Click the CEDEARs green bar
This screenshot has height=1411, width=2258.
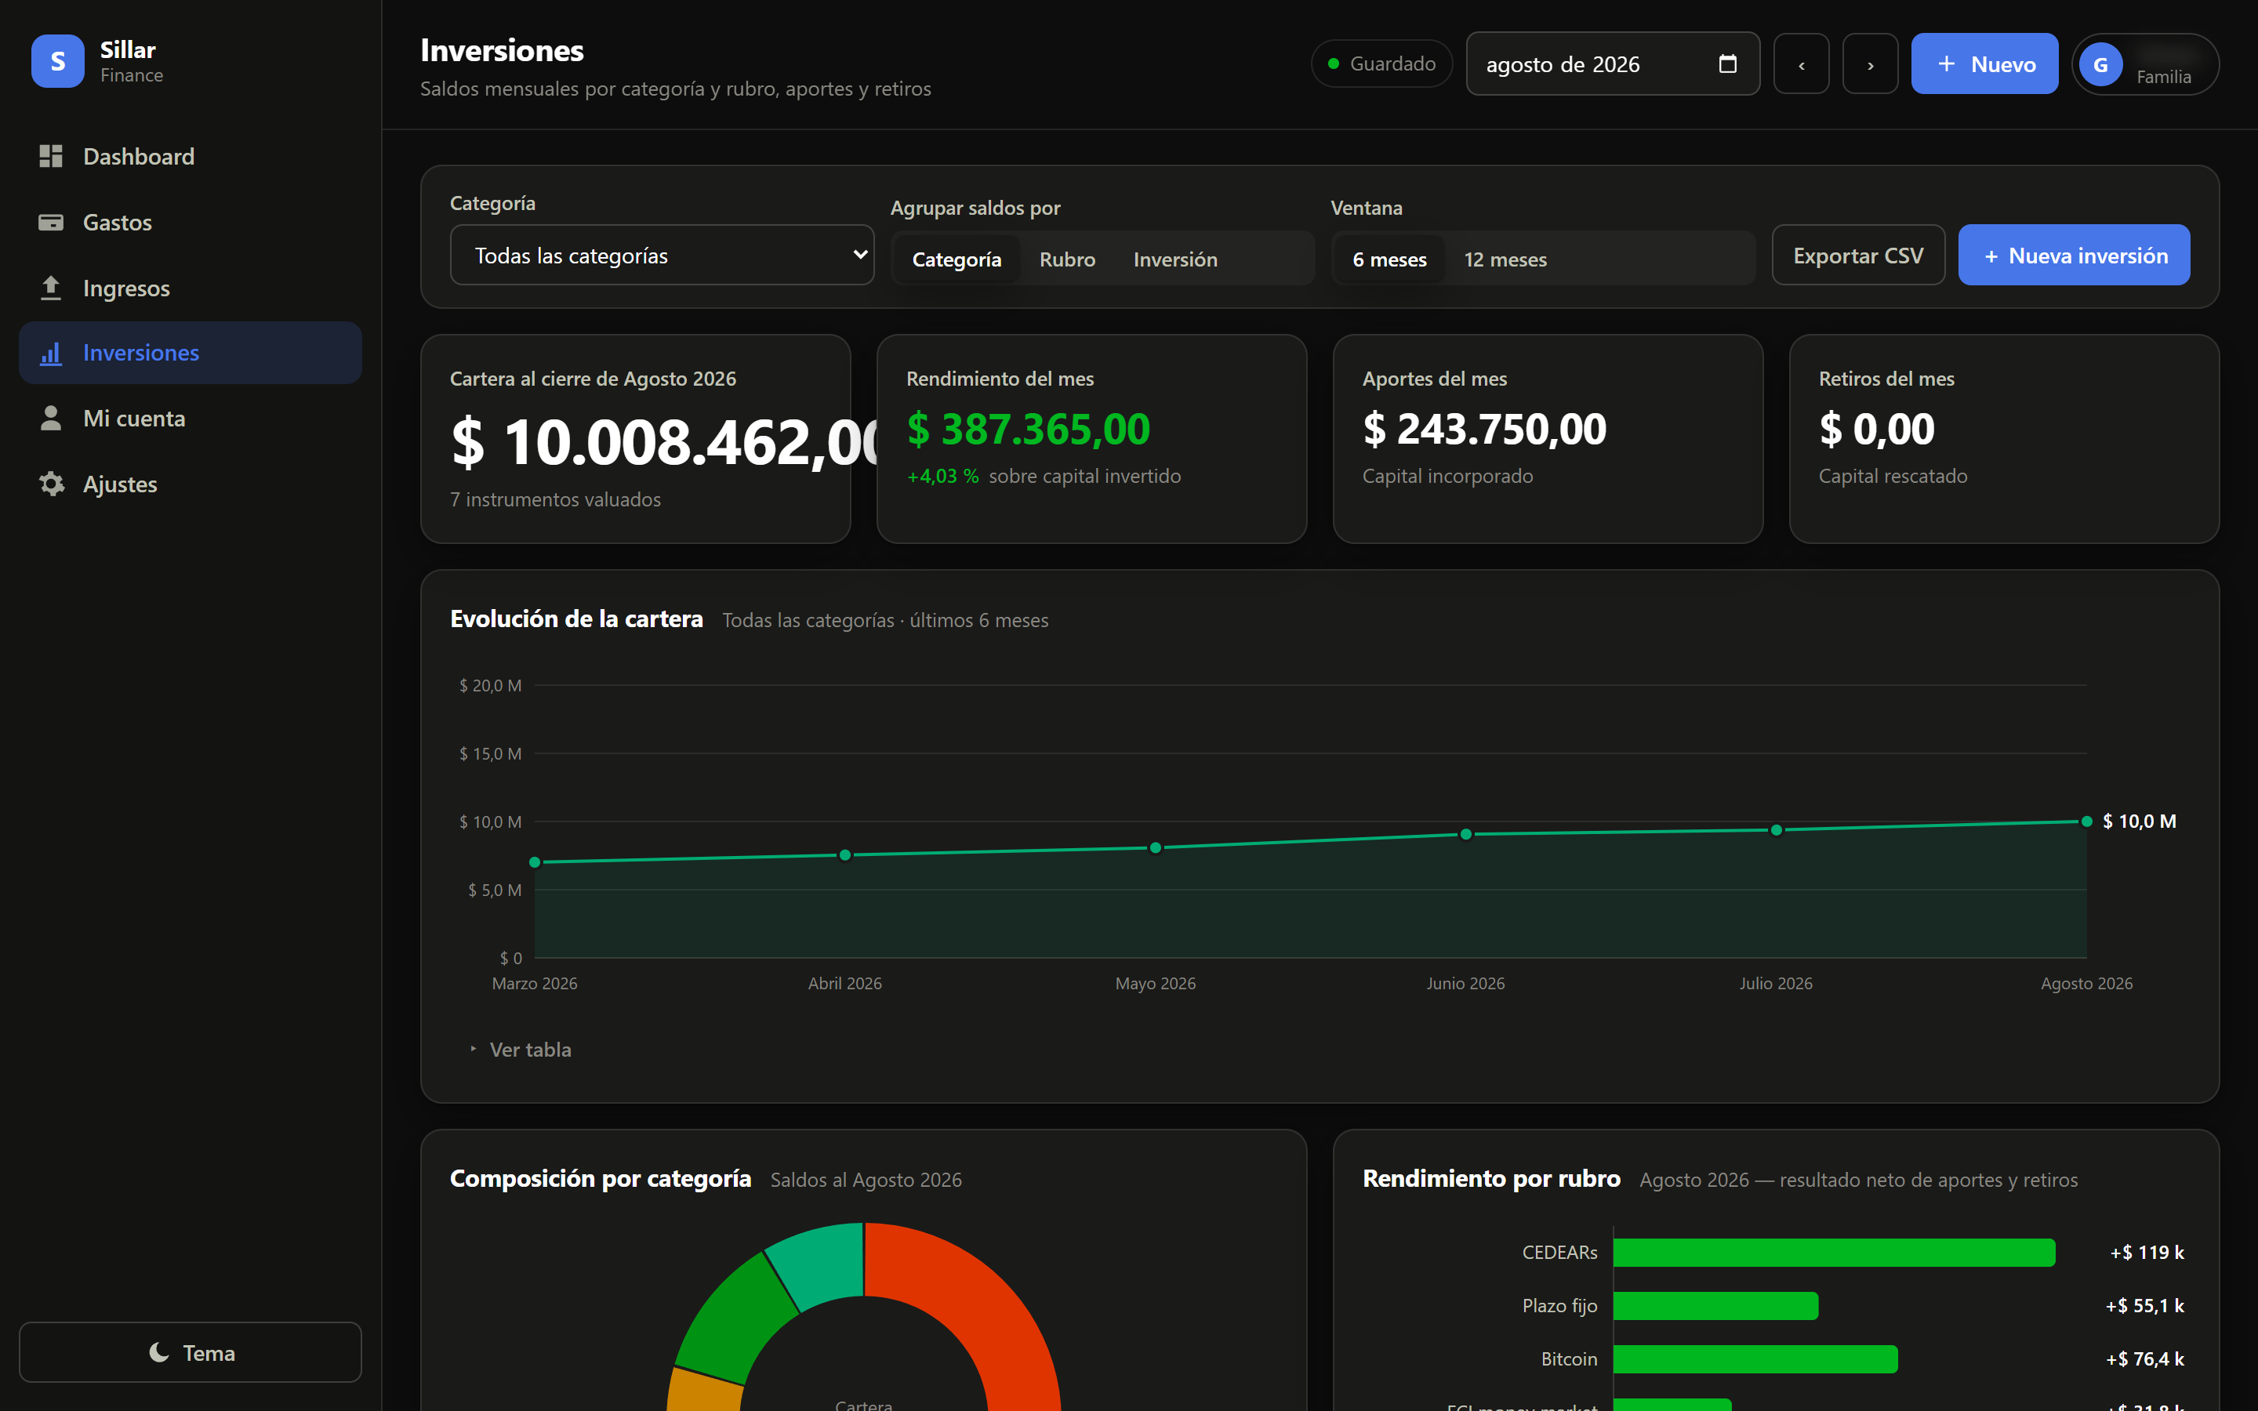click(1834, 1253)
